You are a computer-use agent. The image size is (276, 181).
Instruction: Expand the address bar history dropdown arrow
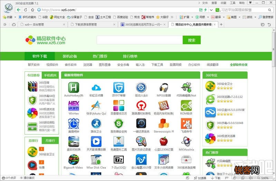[x=211, y=10]
